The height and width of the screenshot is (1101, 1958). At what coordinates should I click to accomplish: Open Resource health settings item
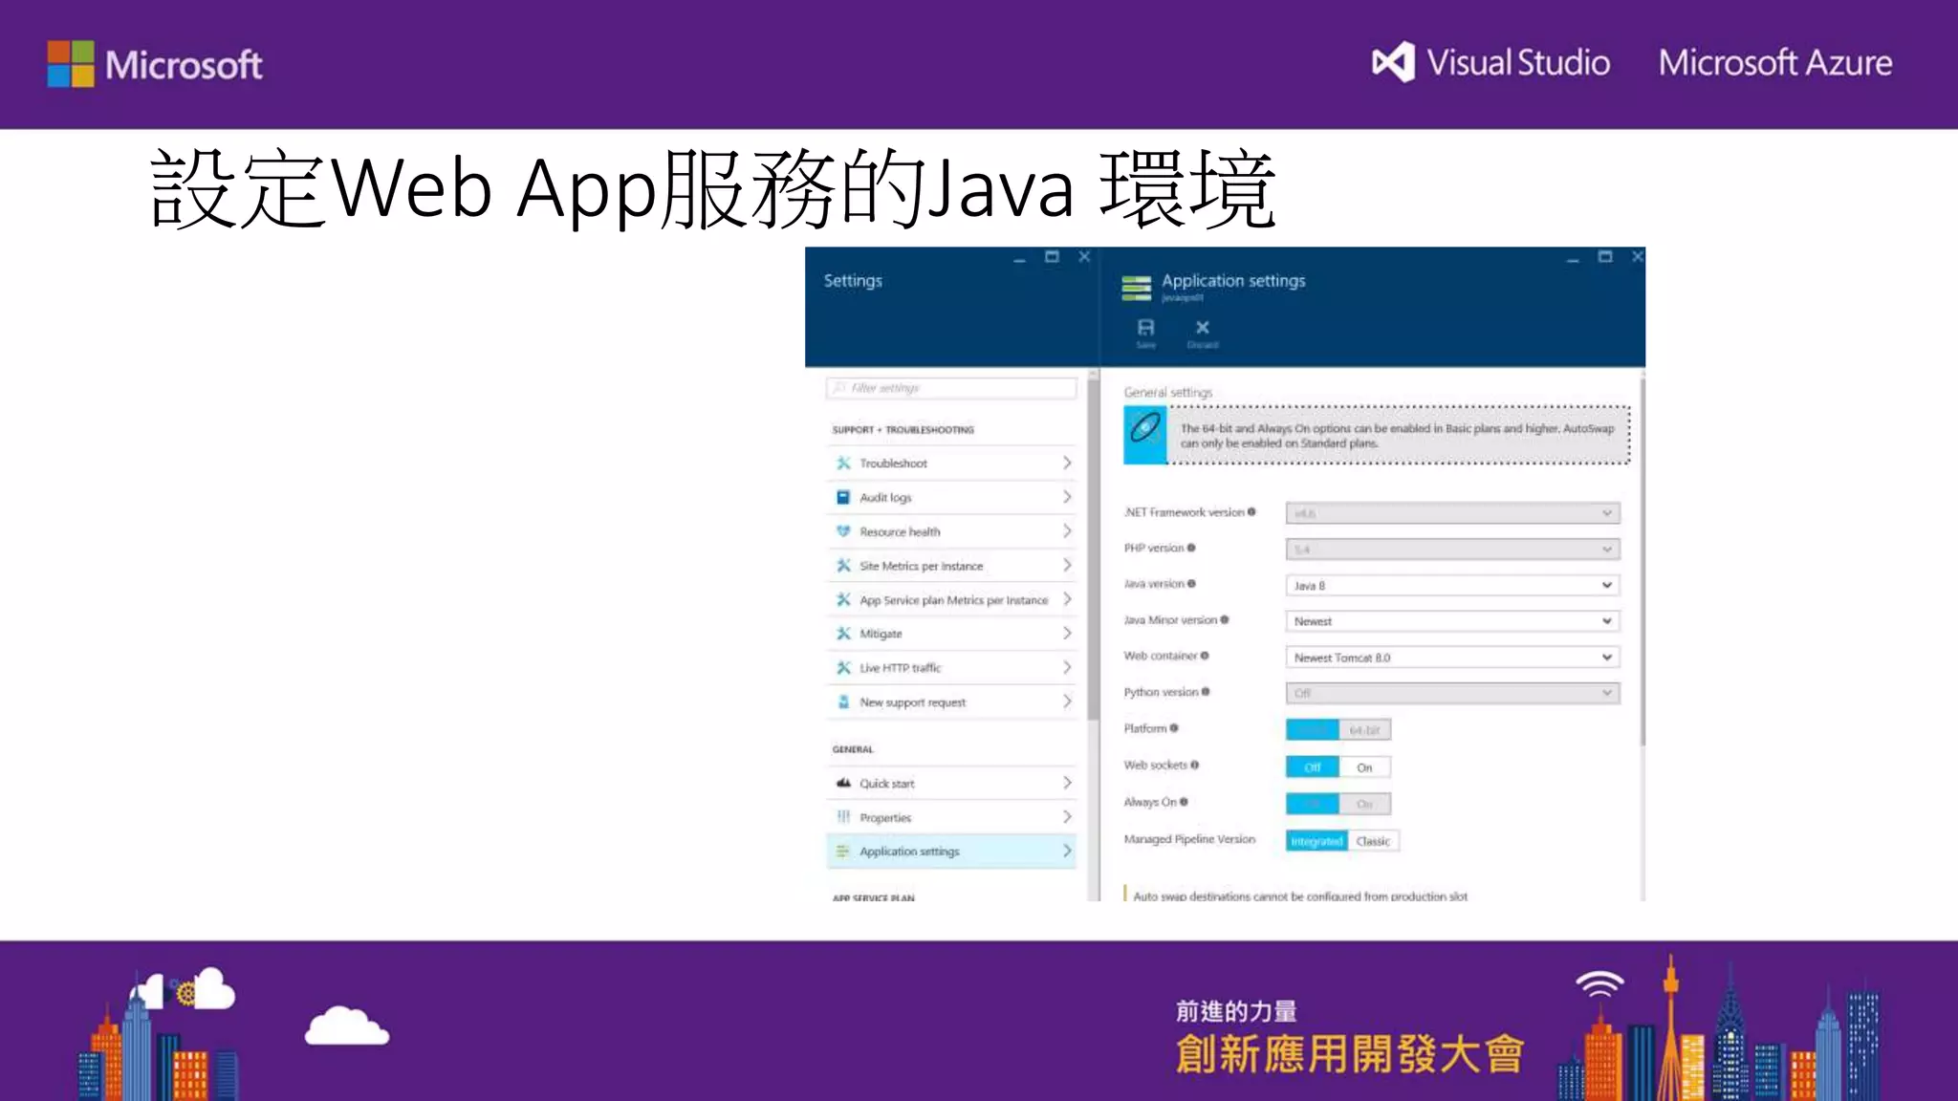951,531
